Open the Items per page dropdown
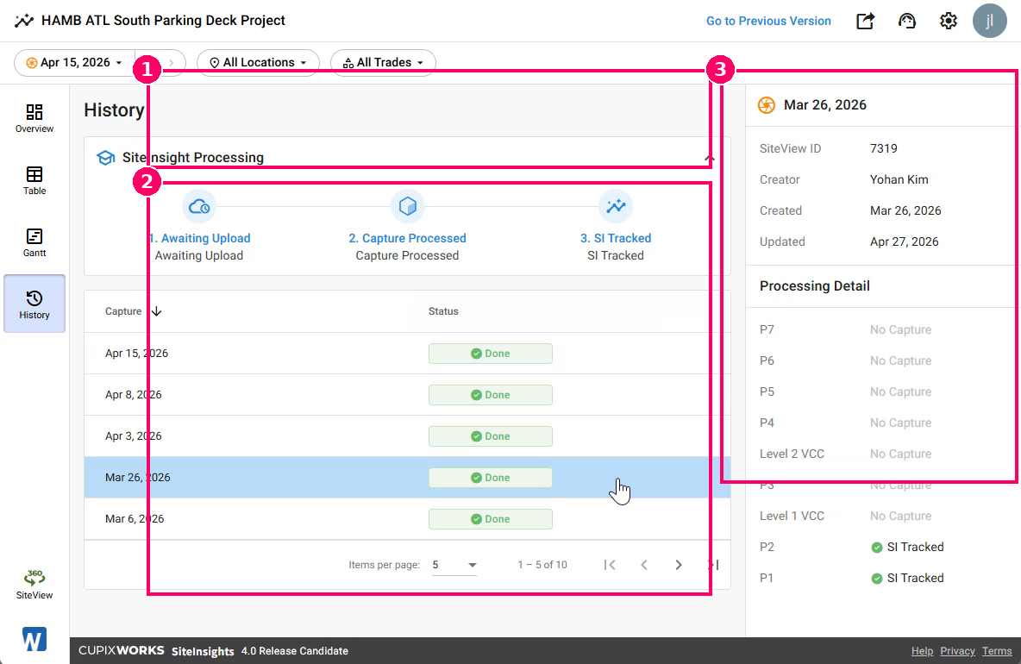The image size is (1021, 664). (x=454, y=565)
